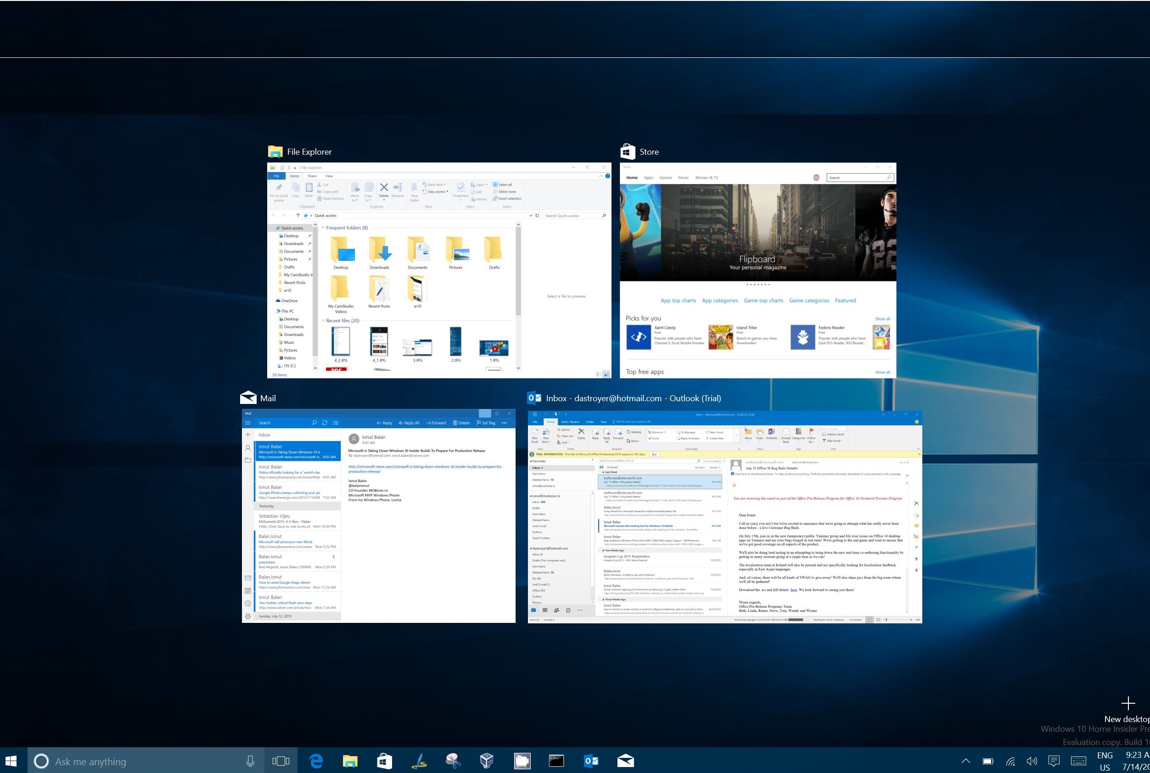The image size is (1150, 773).
Task: Collapse the Recent files section
Action: tap(323, 320)
